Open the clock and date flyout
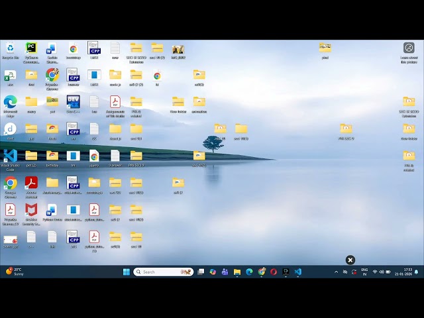 (403, 272)
